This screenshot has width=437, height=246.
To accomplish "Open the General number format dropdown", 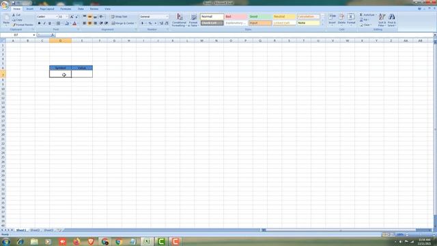I will [x=167, y=16].
